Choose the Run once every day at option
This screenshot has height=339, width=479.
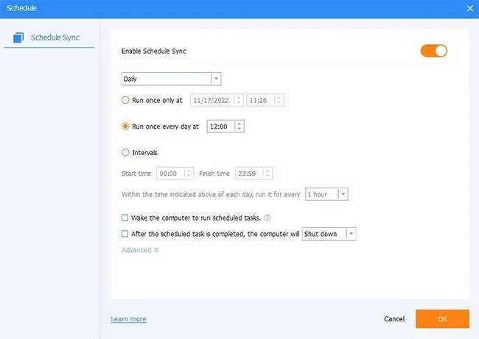click(x=125, y=126)
